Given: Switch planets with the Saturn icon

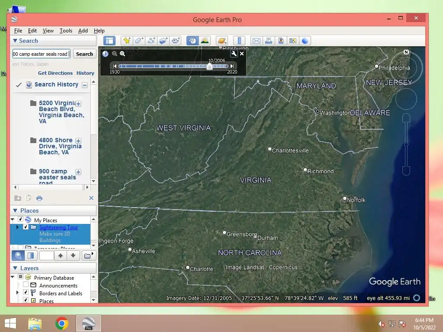Looking at the screenshot, I should click(222, 41).
